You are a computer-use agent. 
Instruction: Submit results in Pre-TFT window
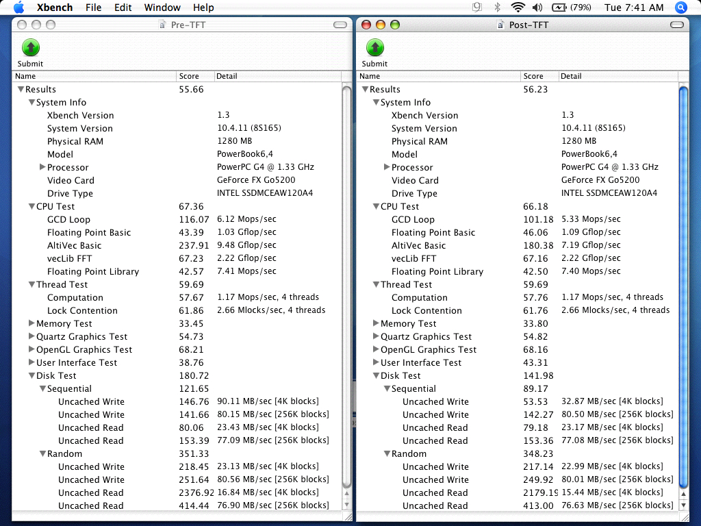[30, 53]
